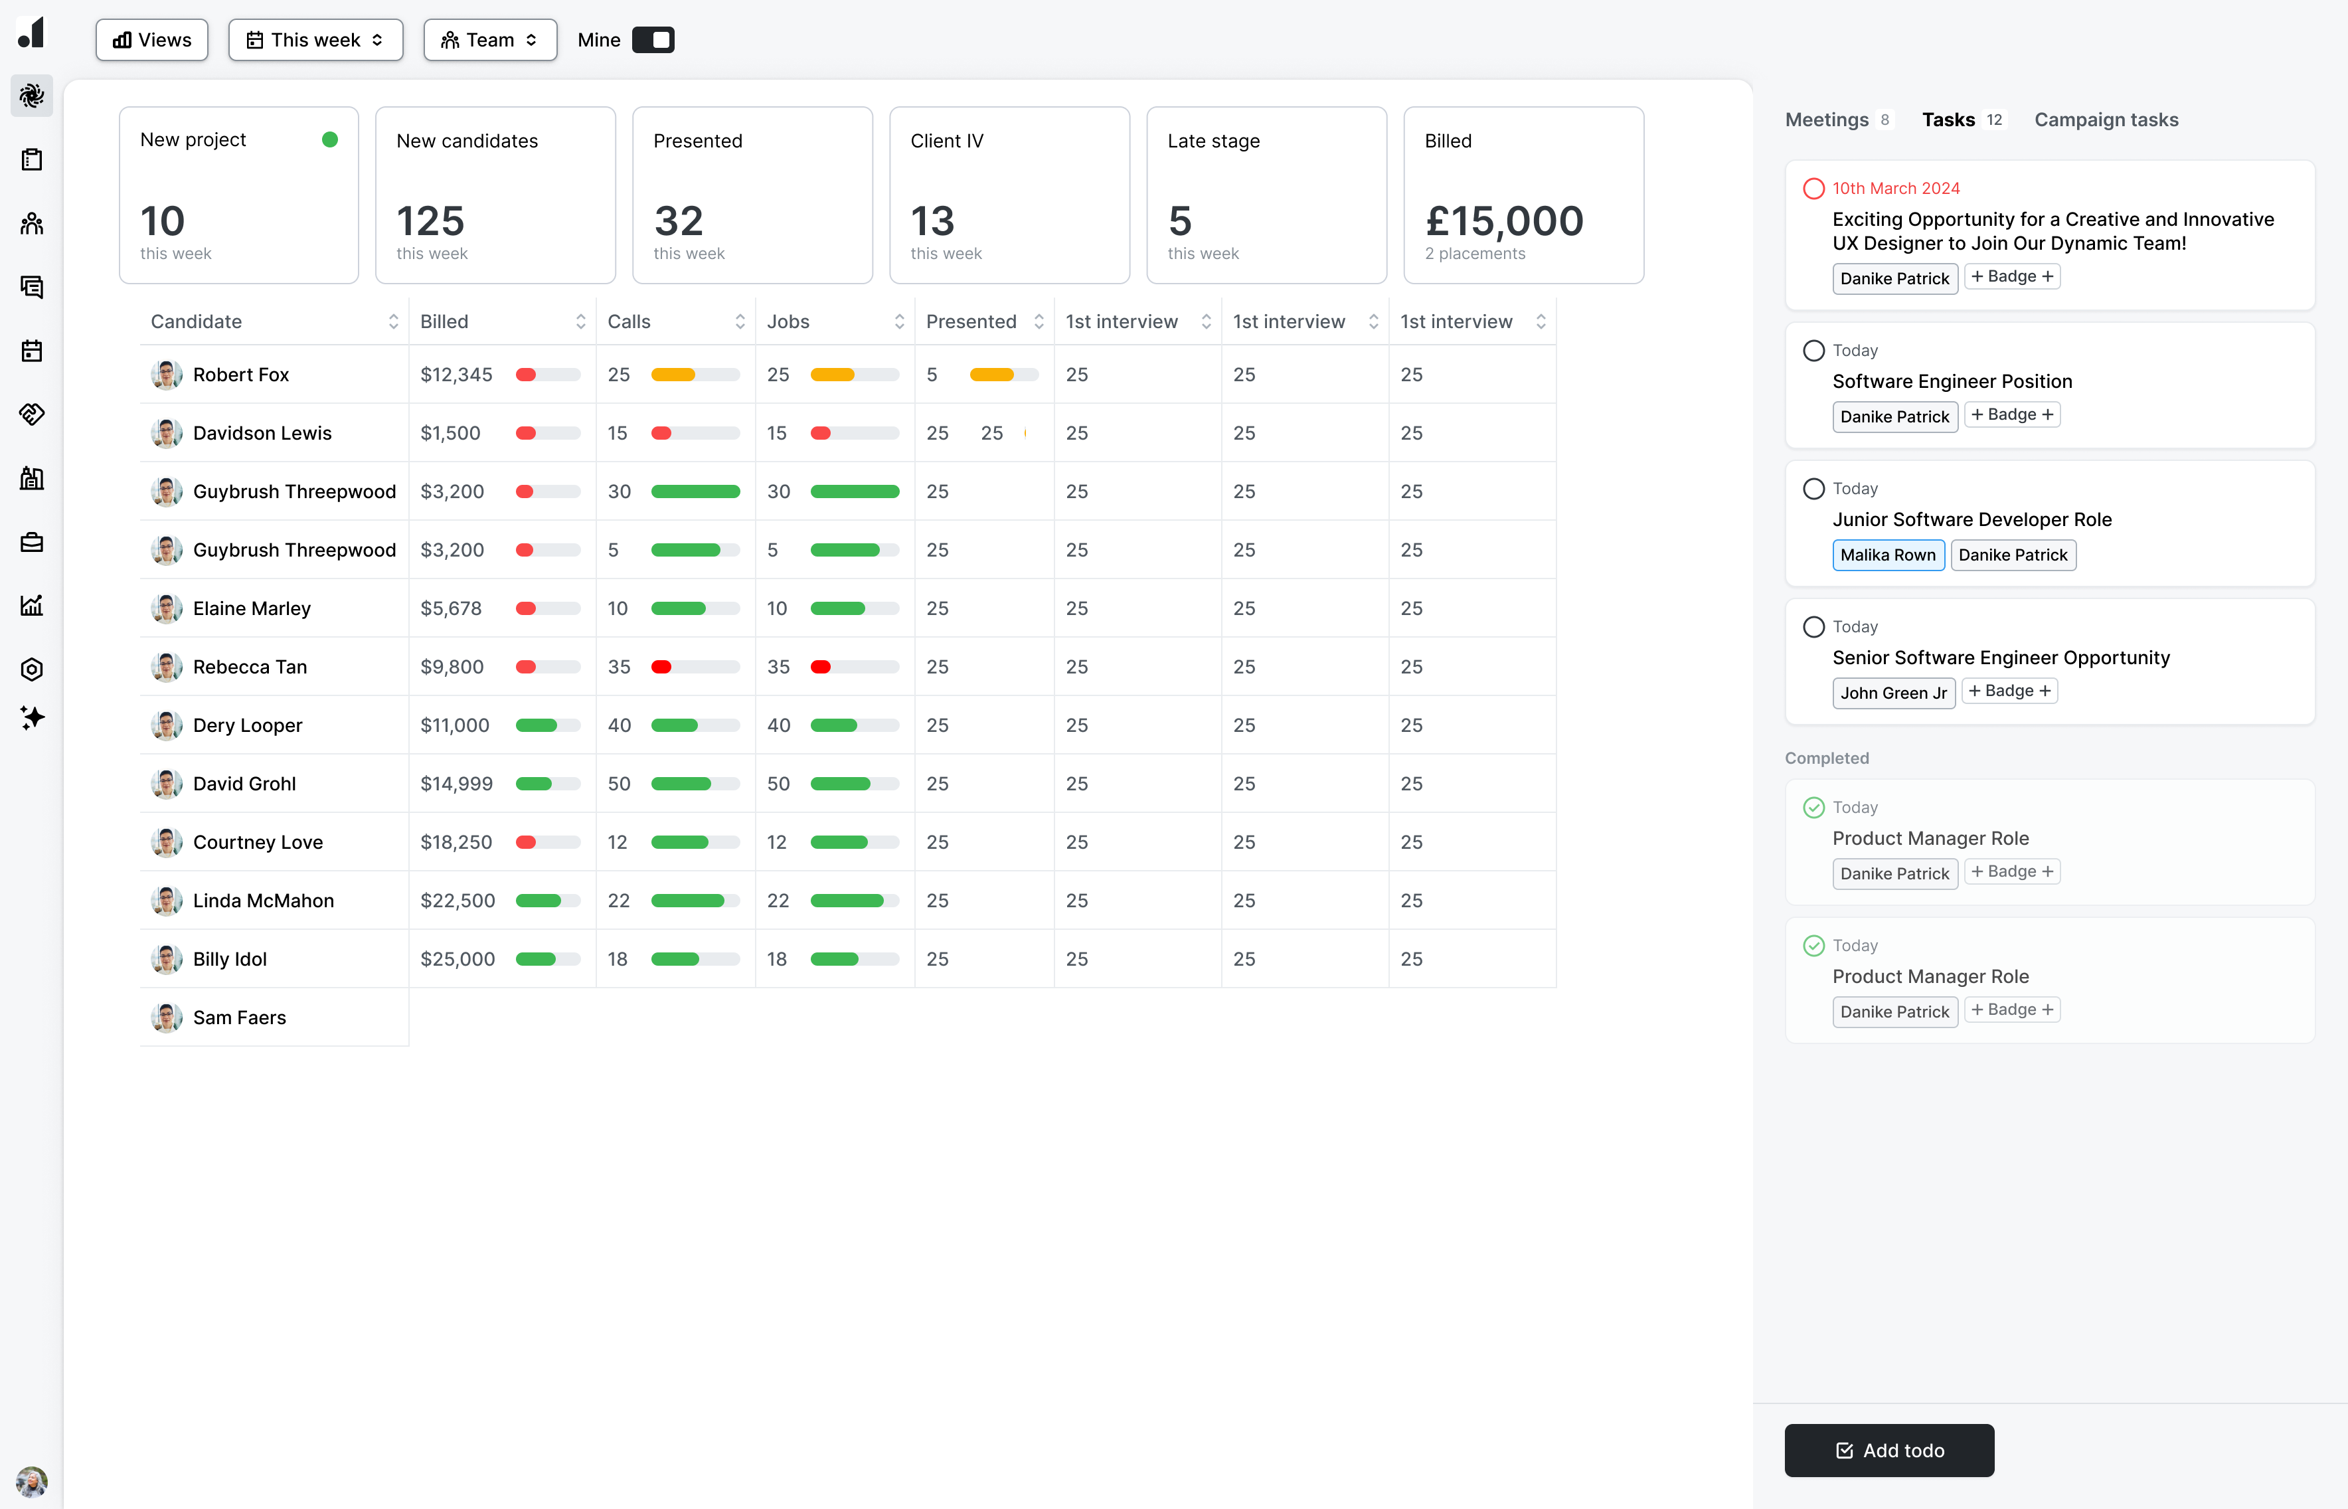Uncheck the first completed Product Manager Role task
This screenshot has width=2348, height=1509.
(1813, 808)
